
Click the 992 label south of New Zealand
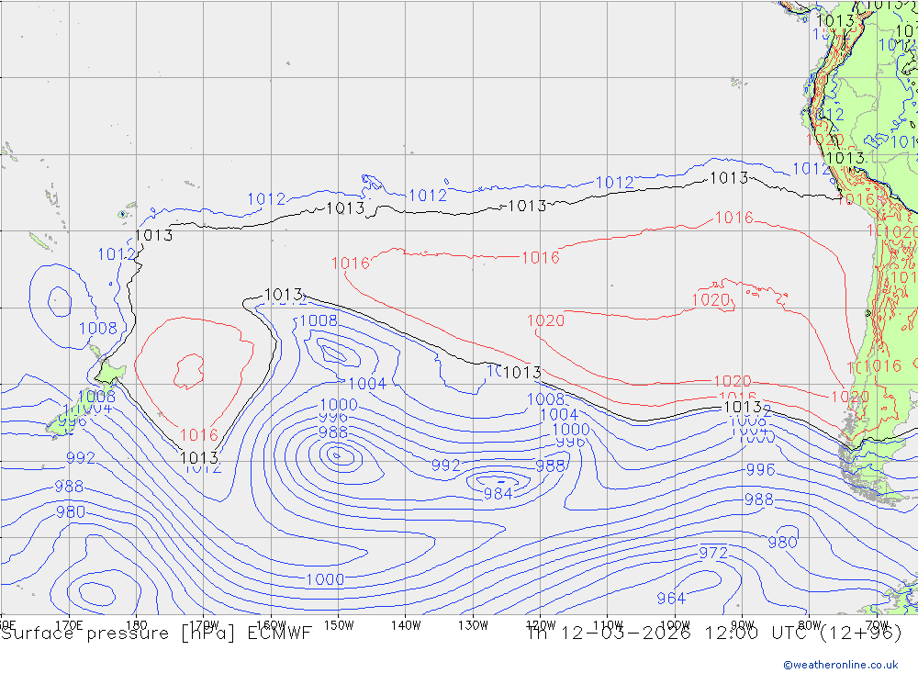[81, 457]
